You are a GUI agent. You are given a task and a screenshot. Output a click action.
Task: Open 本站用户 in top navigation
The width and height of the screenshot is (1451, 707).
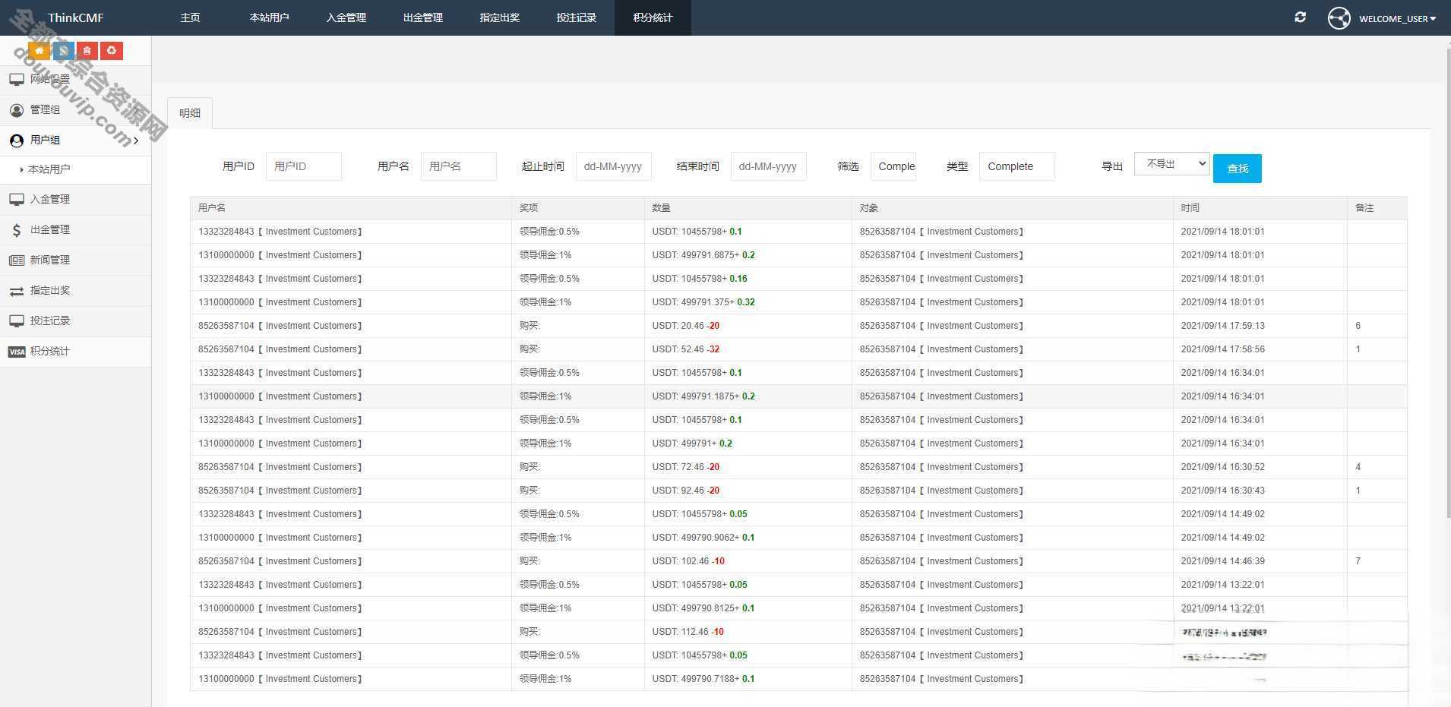click(x=269, y=17)
